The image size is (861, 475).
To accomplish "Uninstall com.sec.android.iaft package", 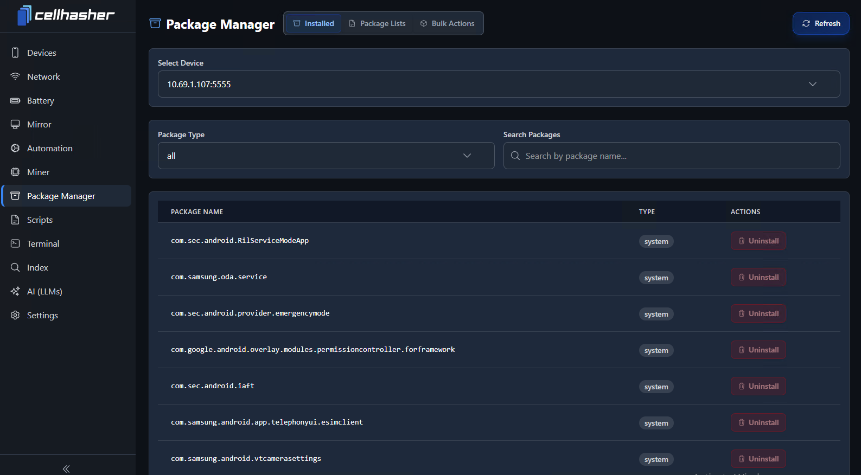I will click(758, 386).
